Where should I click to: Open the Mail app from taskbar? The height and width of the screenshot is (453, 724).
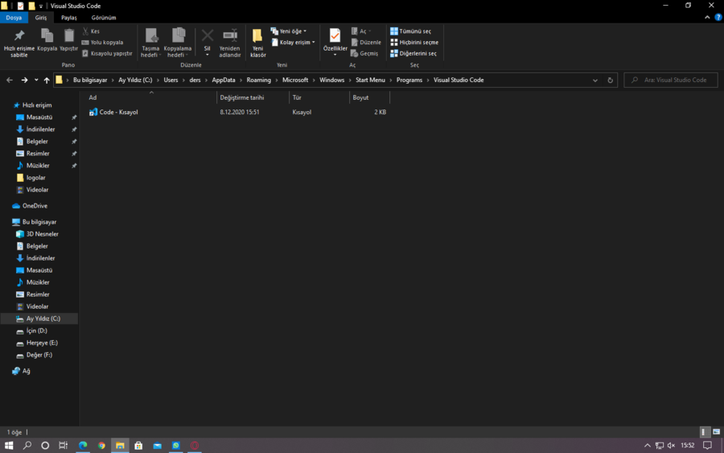[x=158, y=445]
